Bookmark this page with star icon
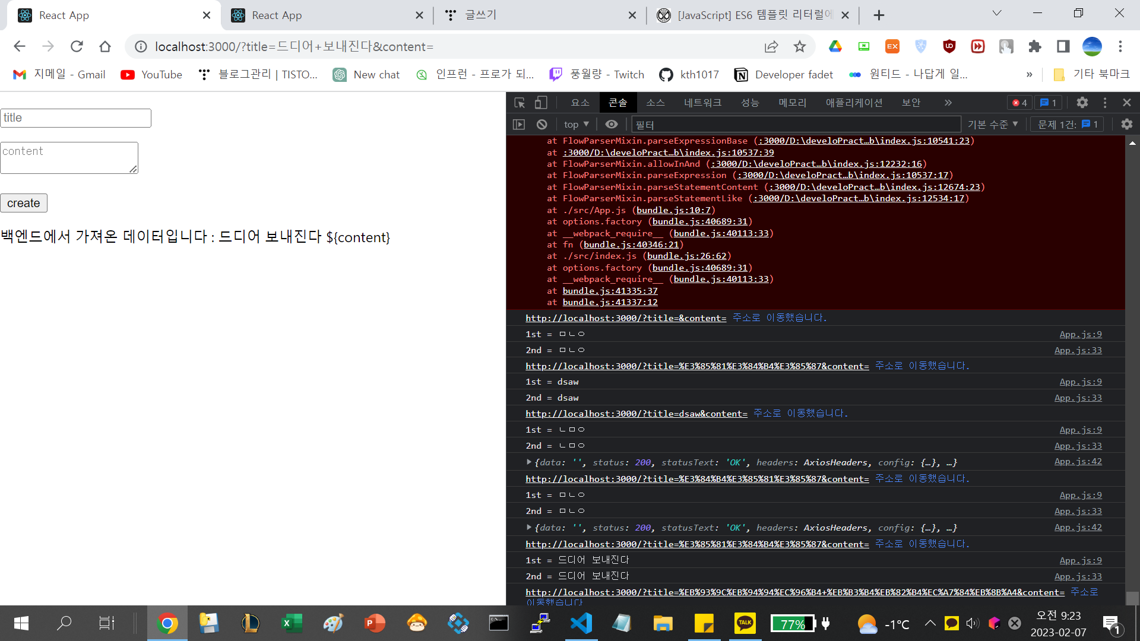Image resolution: width=1140 pixels, height=641 pixels. [800, 46]
